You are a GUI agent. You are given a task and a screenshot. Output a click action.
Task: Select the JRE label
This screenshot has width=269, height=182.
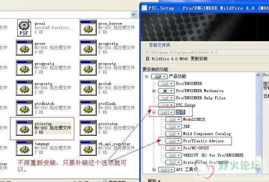click(186, 126)
